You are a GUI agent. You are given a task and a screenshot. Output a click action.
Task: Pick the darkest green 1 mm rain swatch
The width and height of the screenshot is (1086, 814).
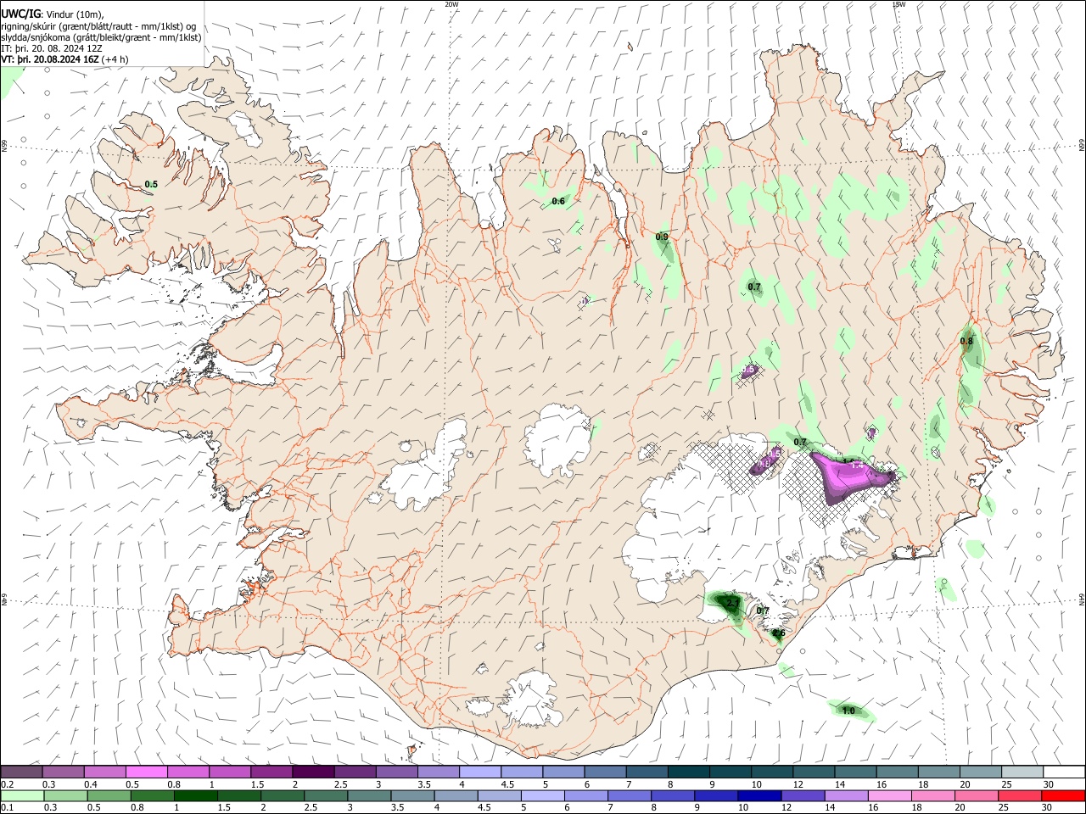(195, 796)
